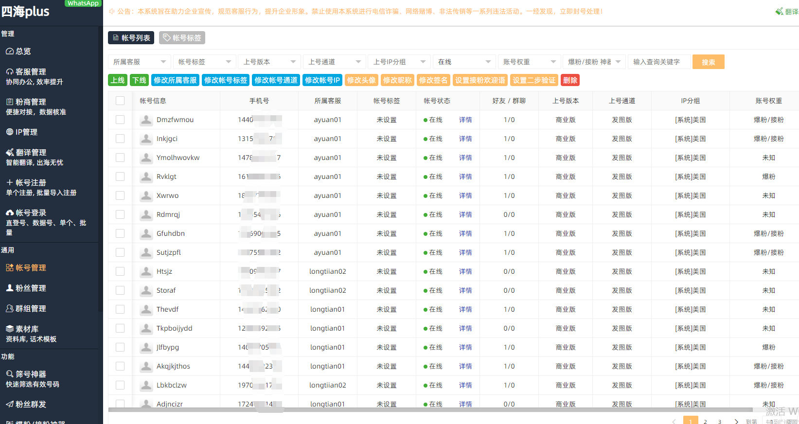Open the 总览 overview icon
The image size is (799, 424).
click(x=9, y=51)
